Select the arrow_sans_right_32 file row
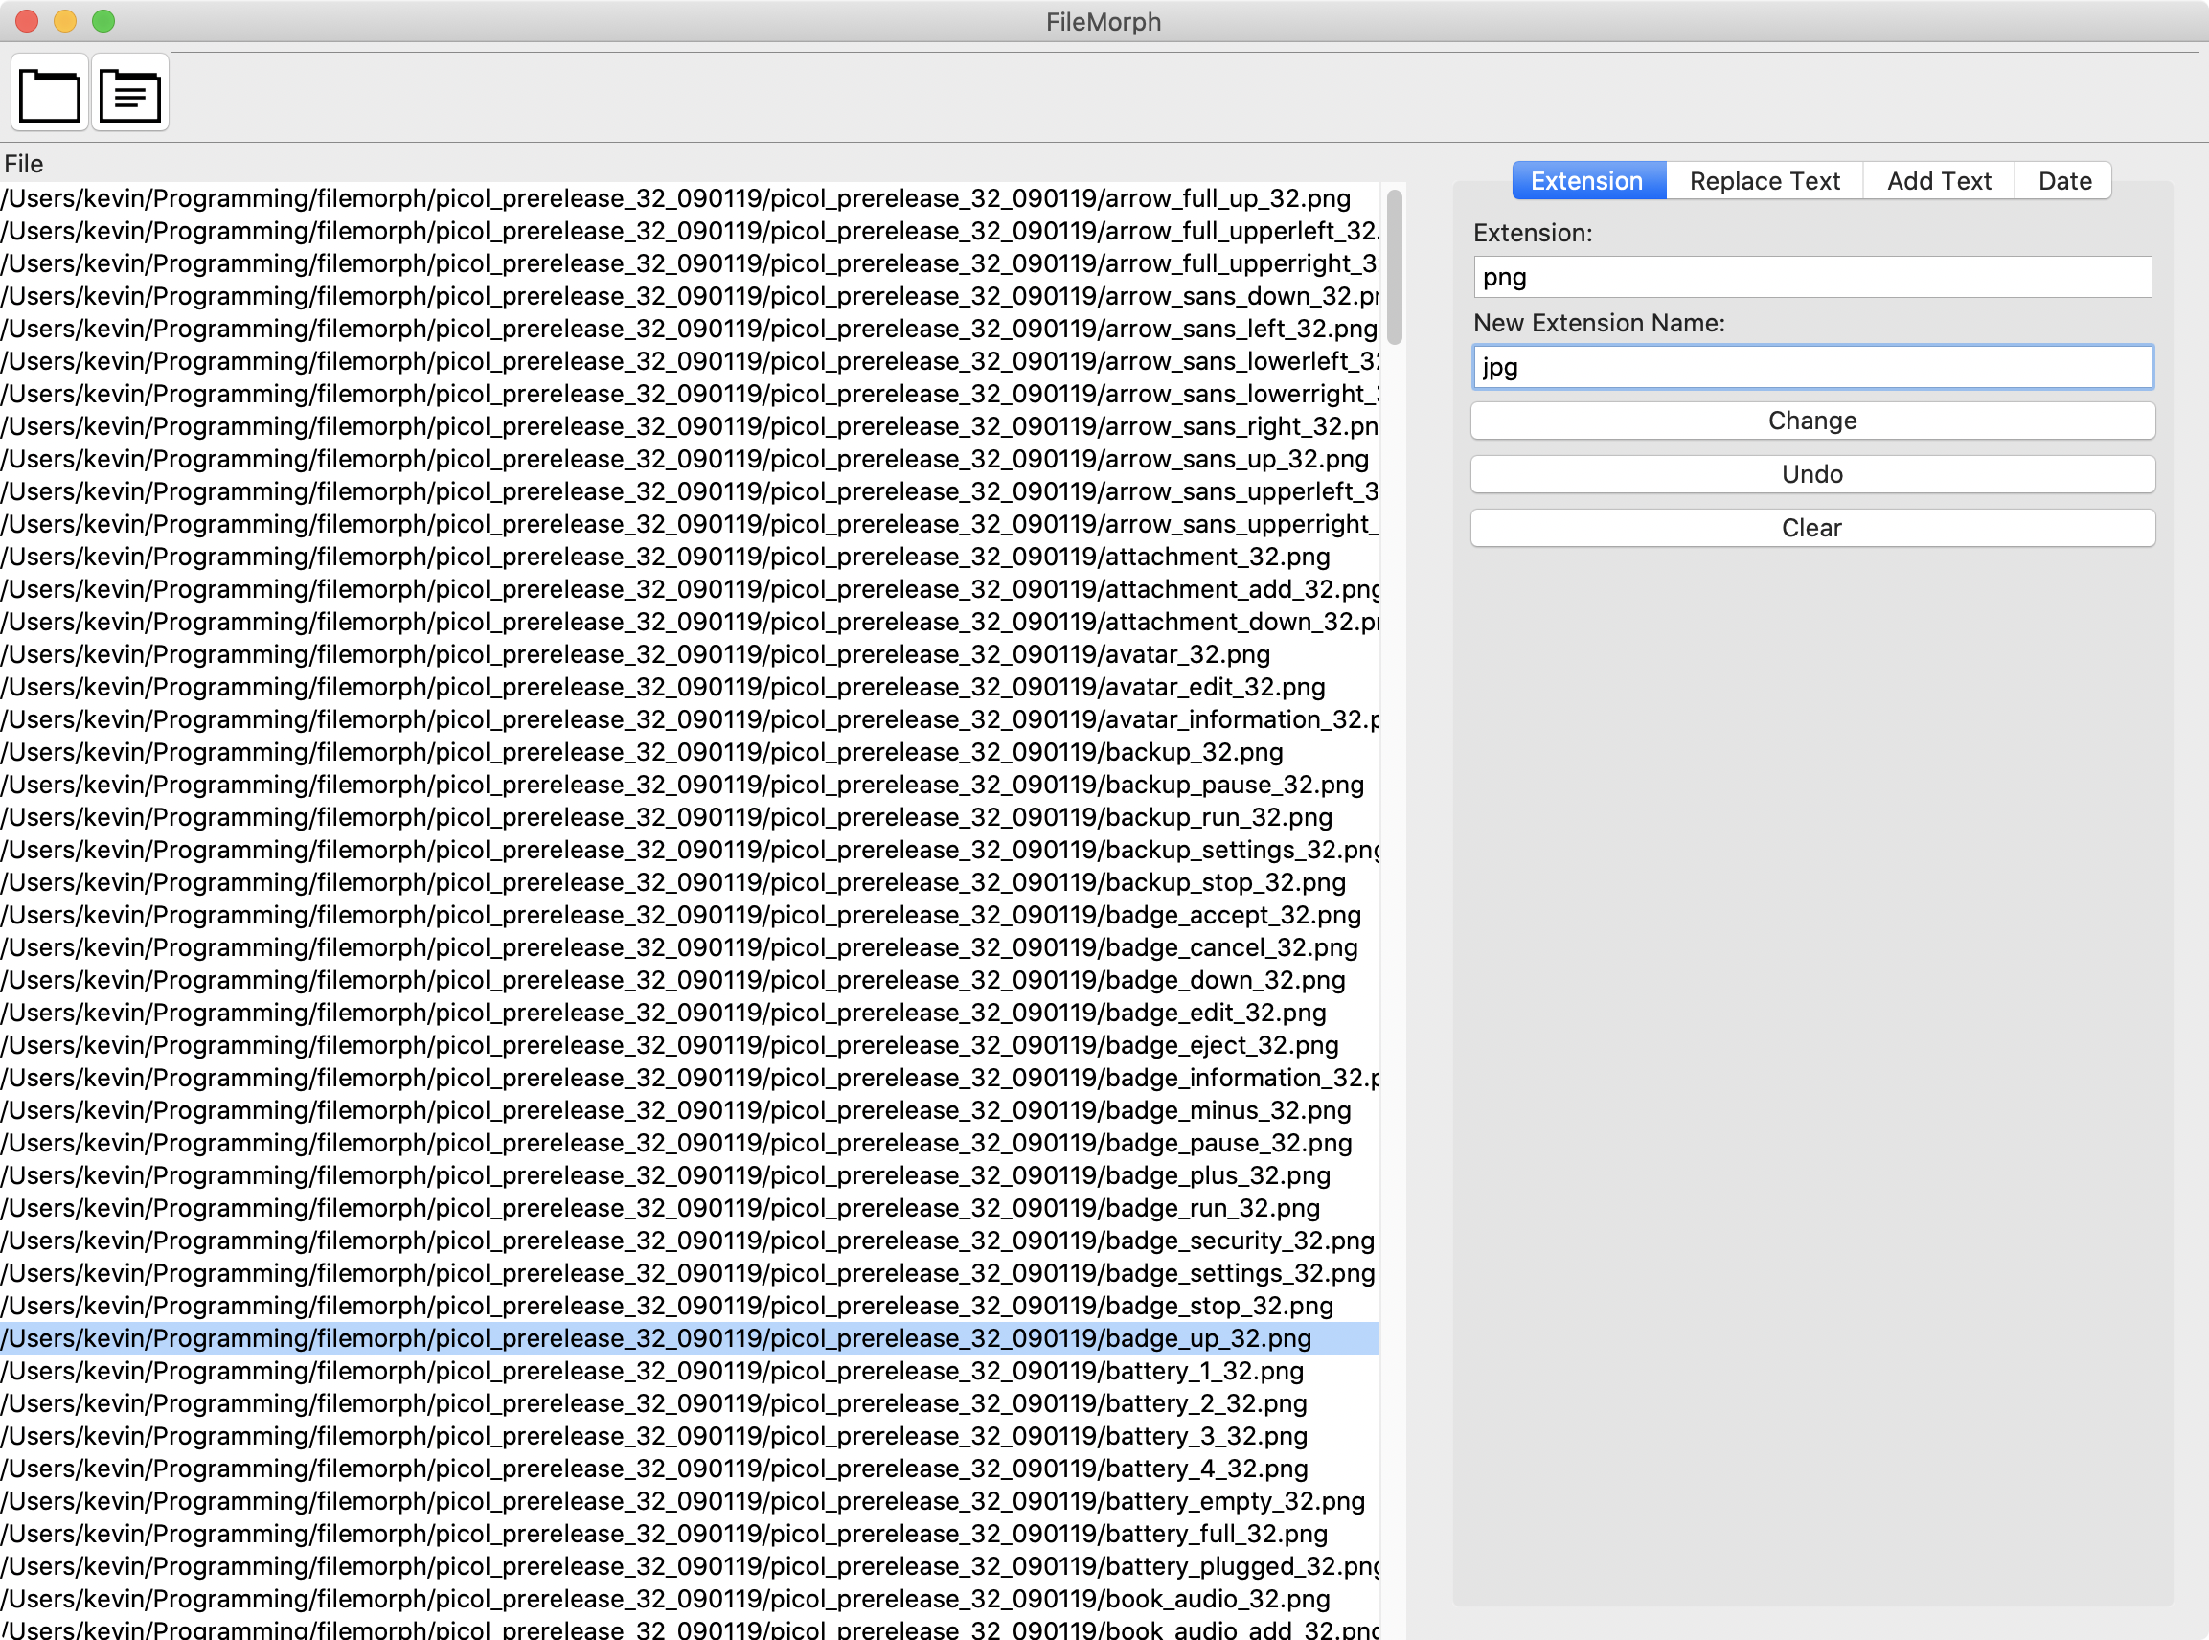This screenshot has height=1640, width=2209. tap(689, 426)
